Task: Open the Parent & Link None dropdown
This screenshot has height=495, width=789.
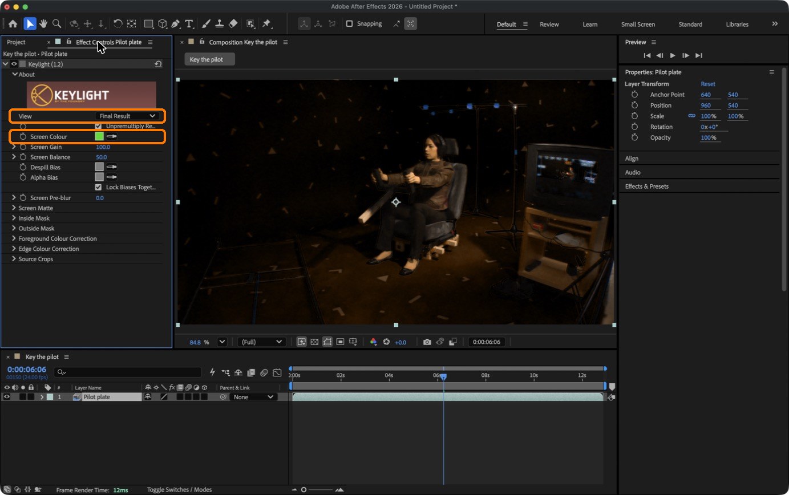Action: pos(253,397)
